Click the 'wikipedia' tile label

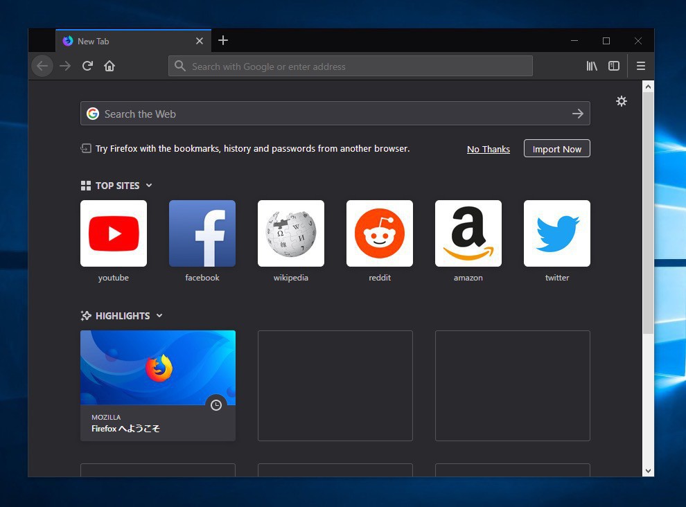(291, 278)
